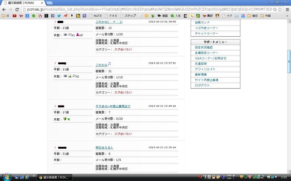Open the イク bookmark
The image size is (291, 181).
[227, 16]
